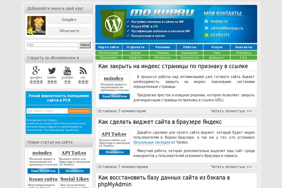Click Social Likes thumbnail in sidebar
Screen dimensions: 282x188
(74, 182)
